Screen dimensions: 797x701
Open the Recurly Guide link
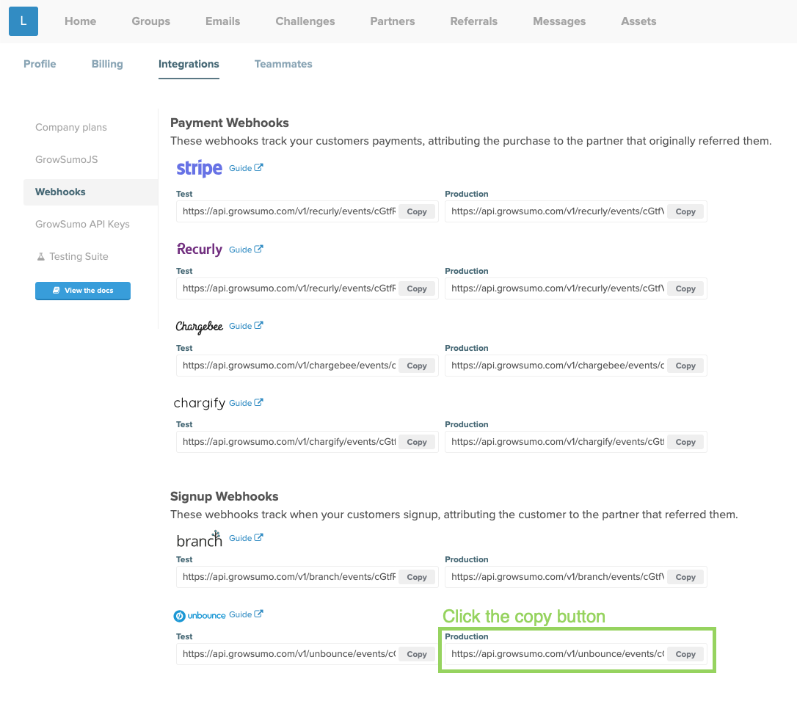[246, 250]
